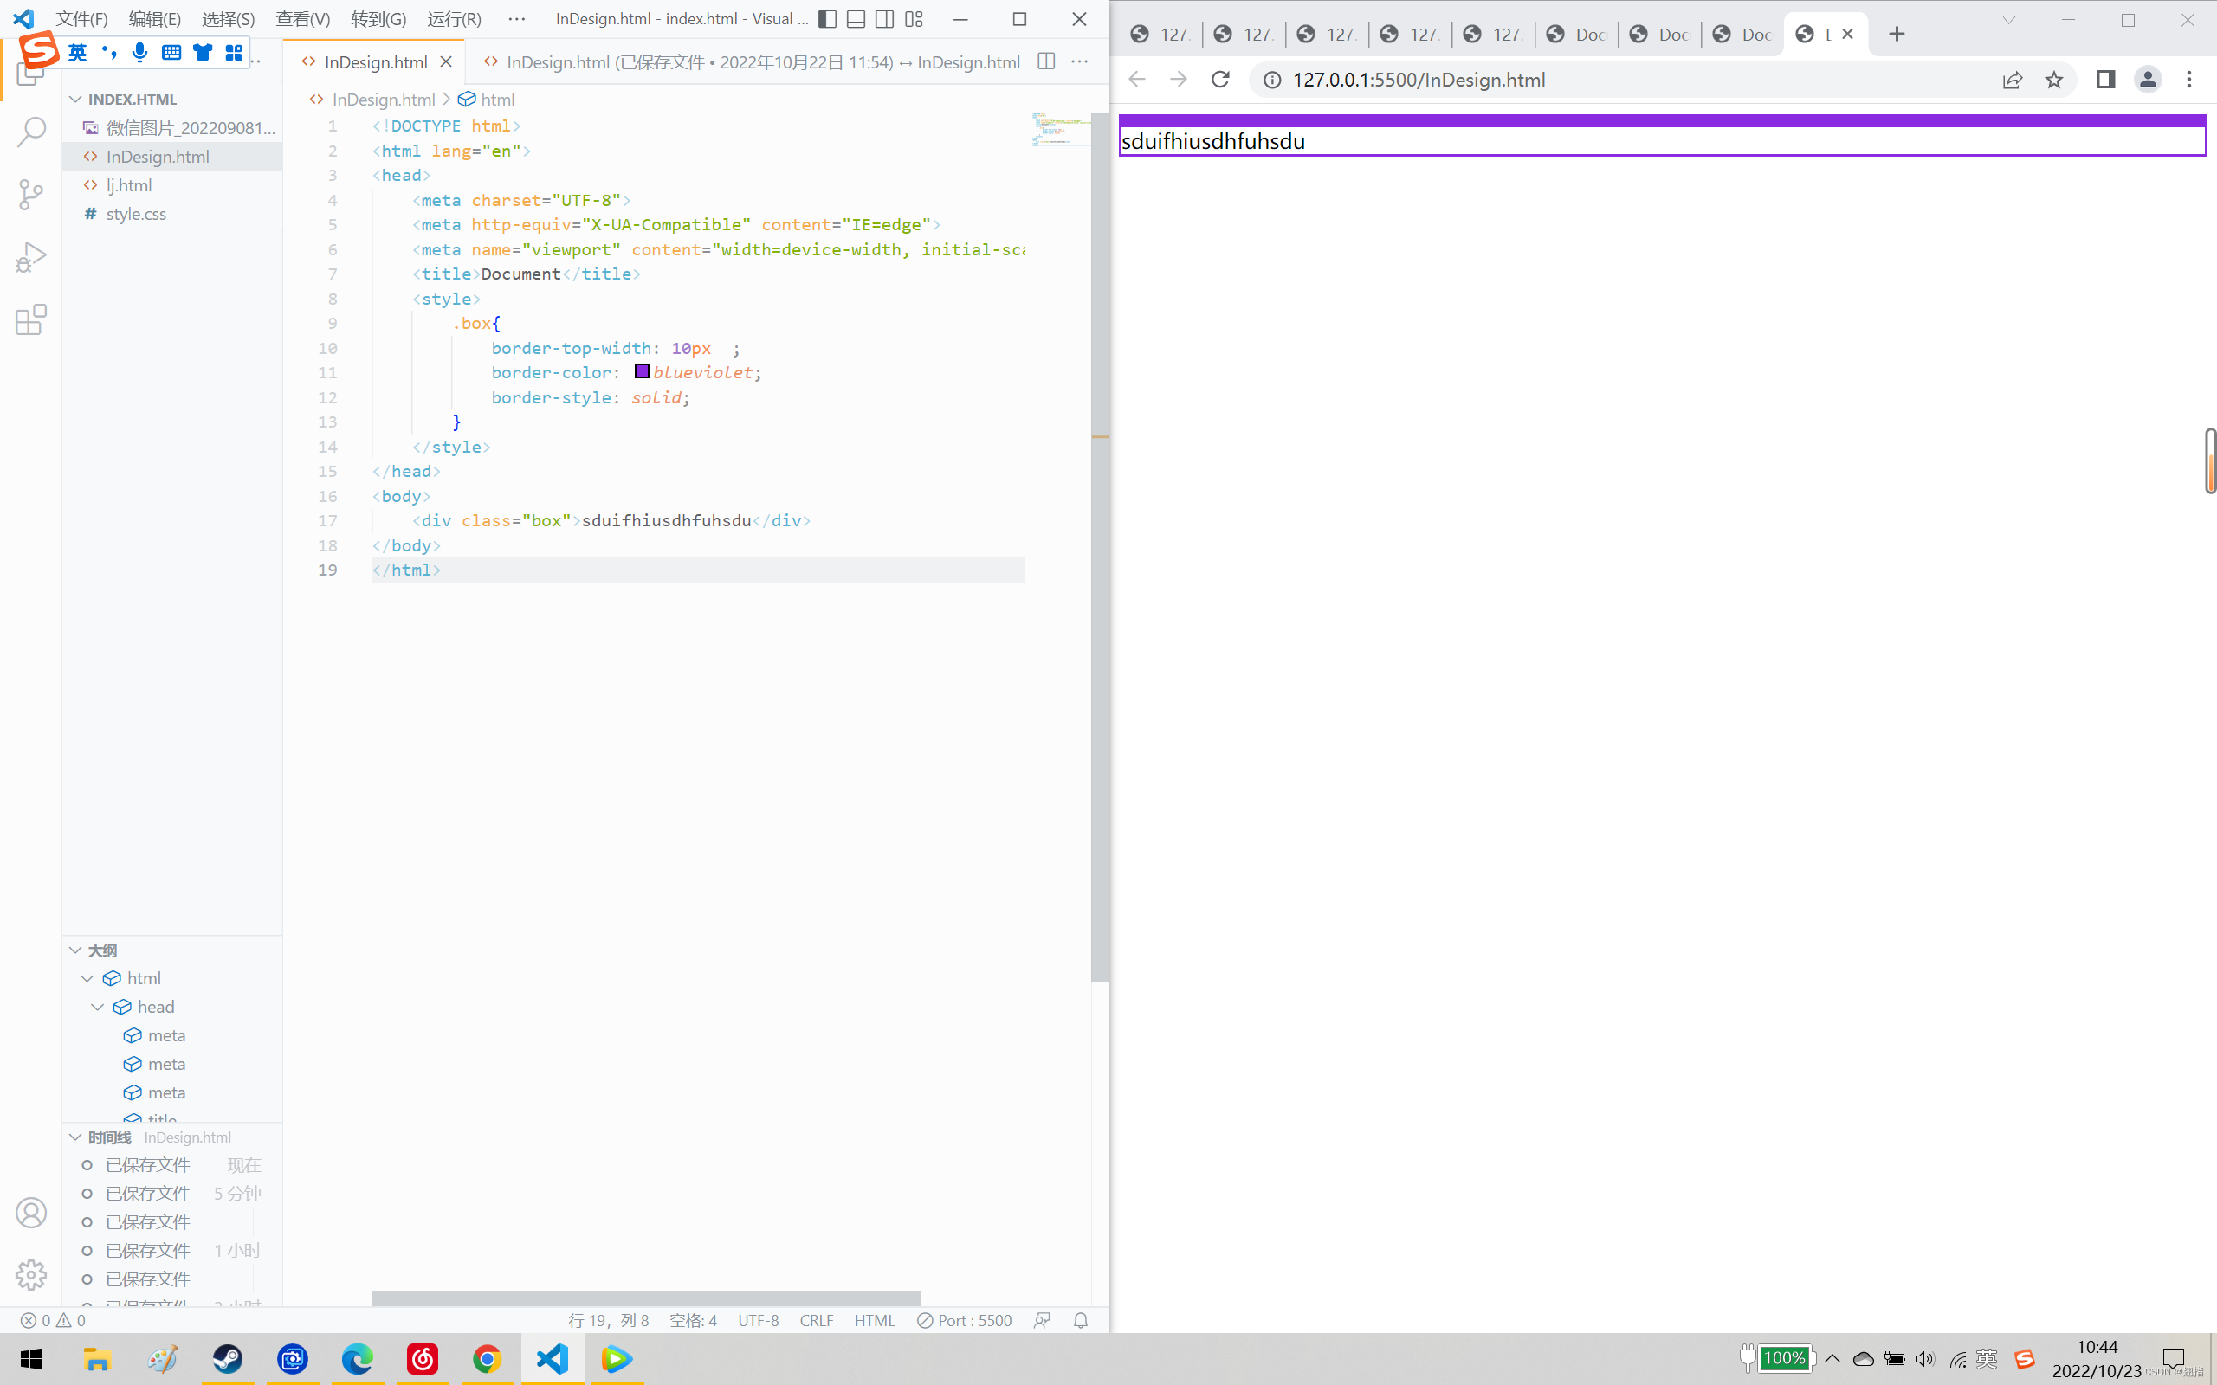Open the Extensions view
The height and width of the screenshot is (1385, 2217).
[x=31, y=319]
